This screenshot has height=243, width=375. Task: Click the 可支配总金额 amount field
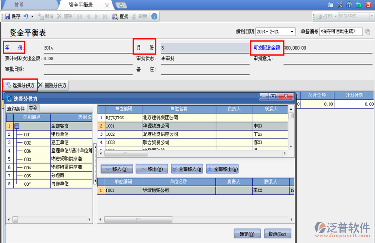pos(328,48)
